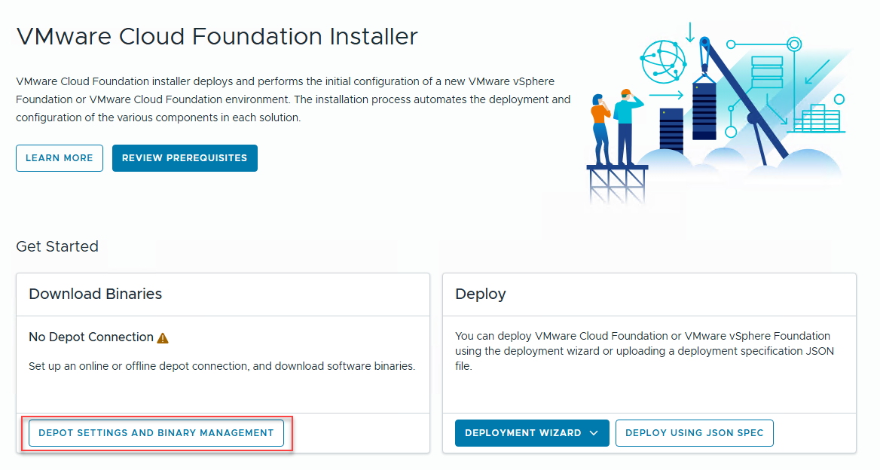Open Review Prerequisites
The image size is (880, 470).
pos(185,158)
